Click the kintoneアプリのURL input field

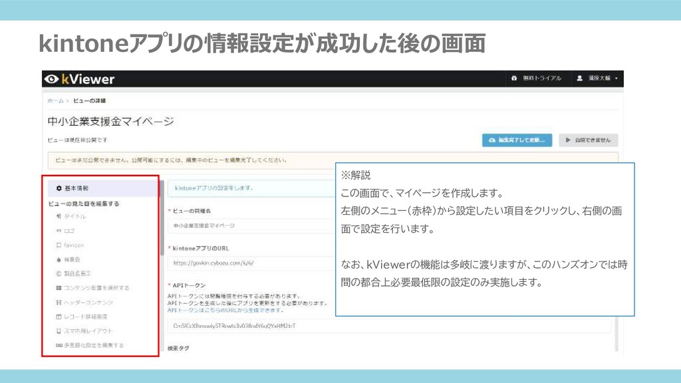coord(252,263)
